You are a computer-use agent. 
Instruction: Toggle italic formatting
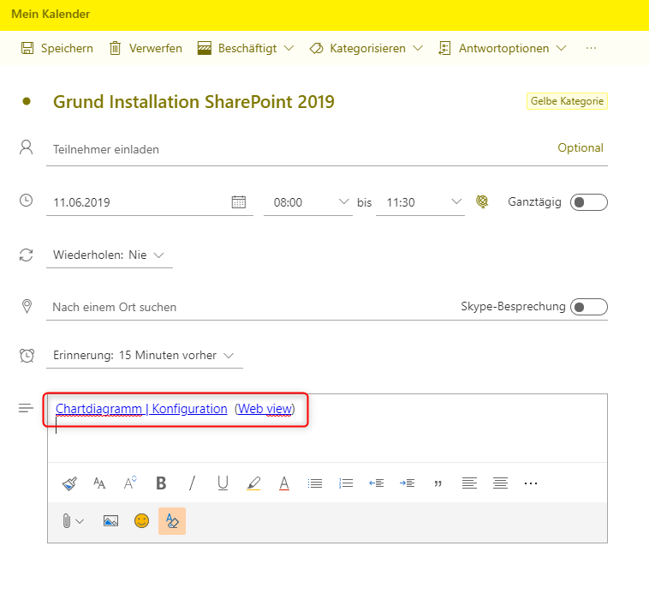click(x=192, y=483)
